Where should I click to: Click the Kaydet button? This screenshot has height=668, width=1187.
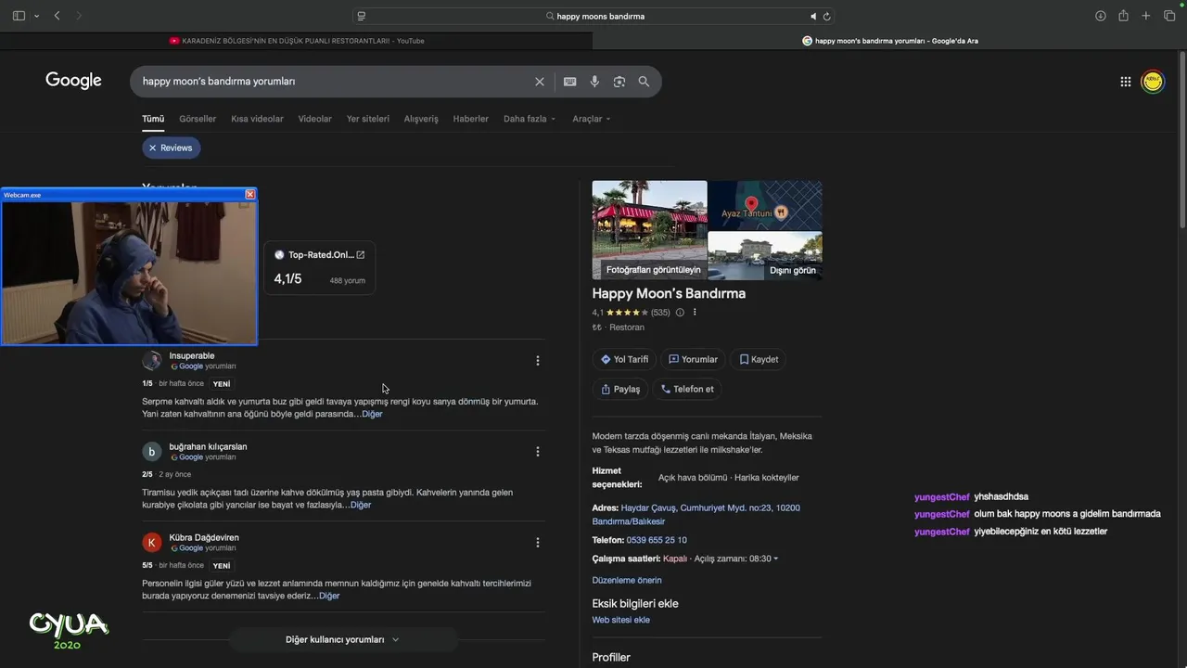759,359
